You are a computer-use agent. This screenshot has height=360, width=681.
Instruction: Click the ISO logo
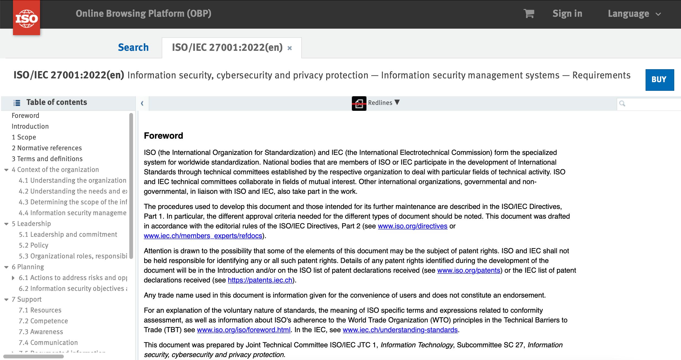[x=26, y=18]
